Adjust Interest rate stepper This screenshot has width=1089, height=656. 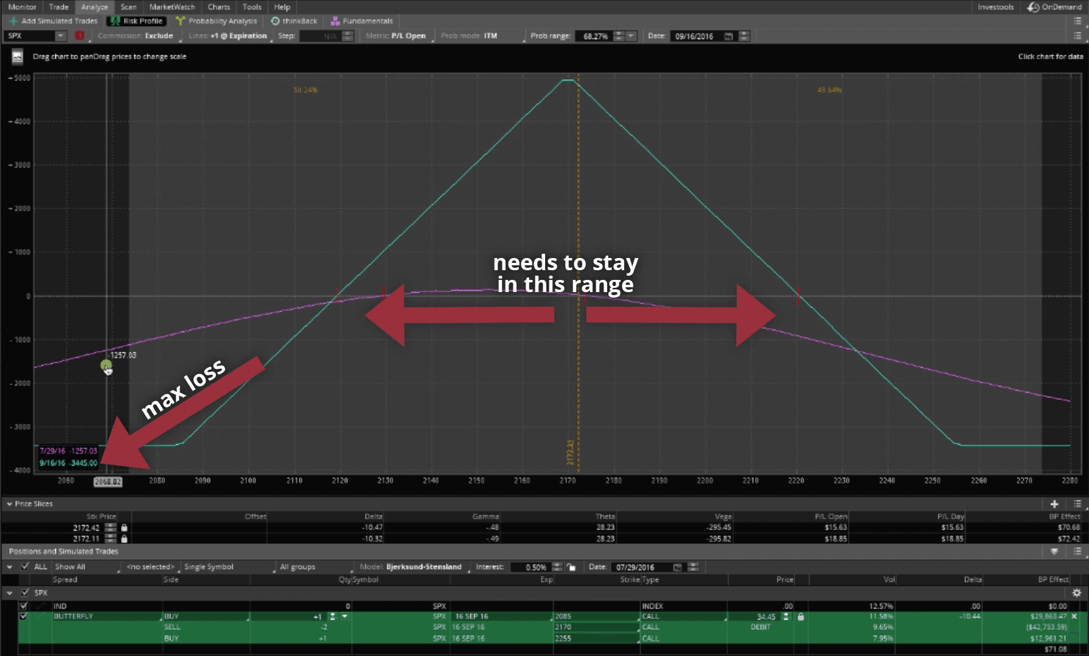[557, 567]
